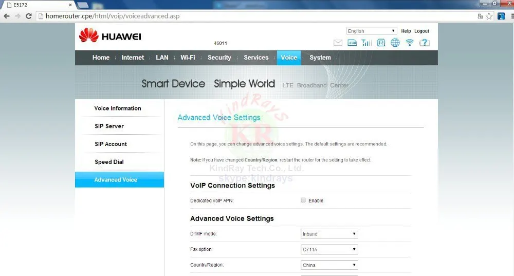
Task: Switch to the Security menu tab
Action: [x=219, y=58]
